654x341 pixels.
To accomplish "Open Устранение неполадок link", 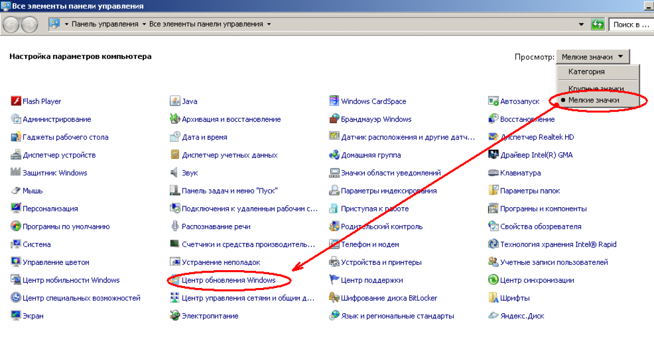I will coord(221,262).
